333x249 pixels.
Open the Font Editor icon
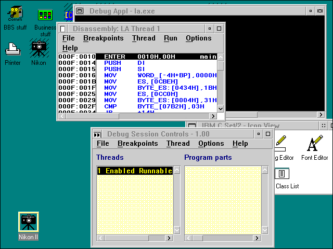(314, 144)
